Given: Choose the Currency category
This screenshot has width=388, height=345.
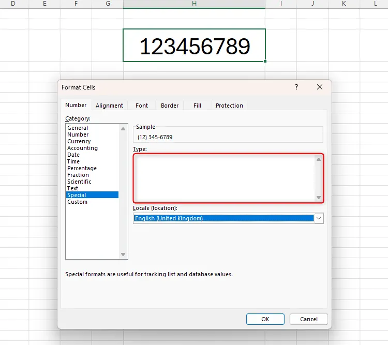Looking at the screenshot, I should click(x=79, y=141).
